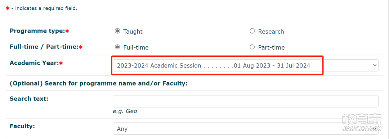Click the Academic Year dropdown chevron arrow
Image resolution: width=389 pixels, height=139 pixels.
374,65
